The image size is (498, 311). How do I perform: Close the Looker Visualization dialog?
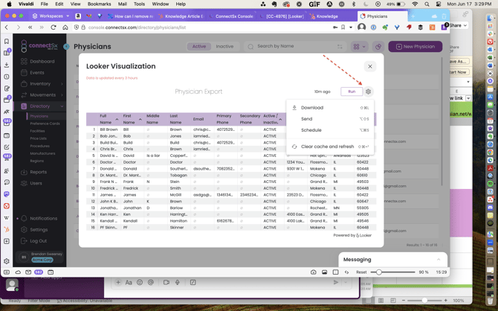369,66
